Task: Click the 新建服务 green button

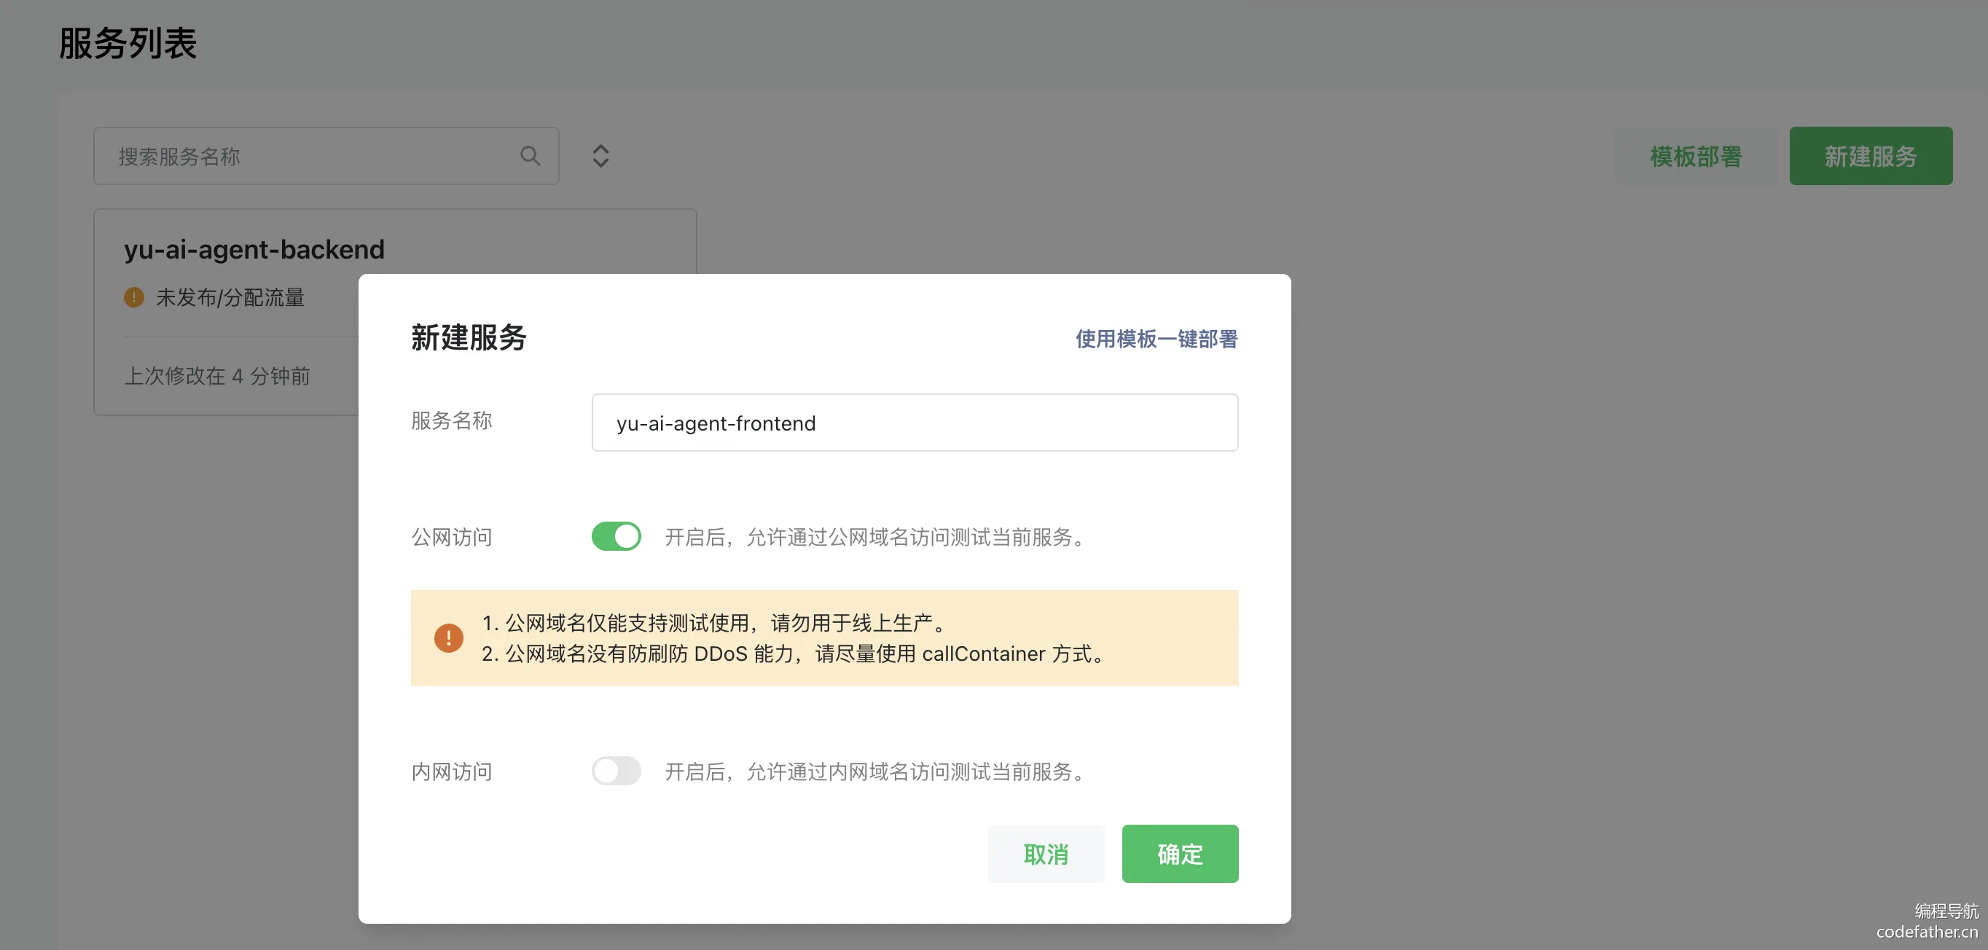Action: tap(1870, 156)
